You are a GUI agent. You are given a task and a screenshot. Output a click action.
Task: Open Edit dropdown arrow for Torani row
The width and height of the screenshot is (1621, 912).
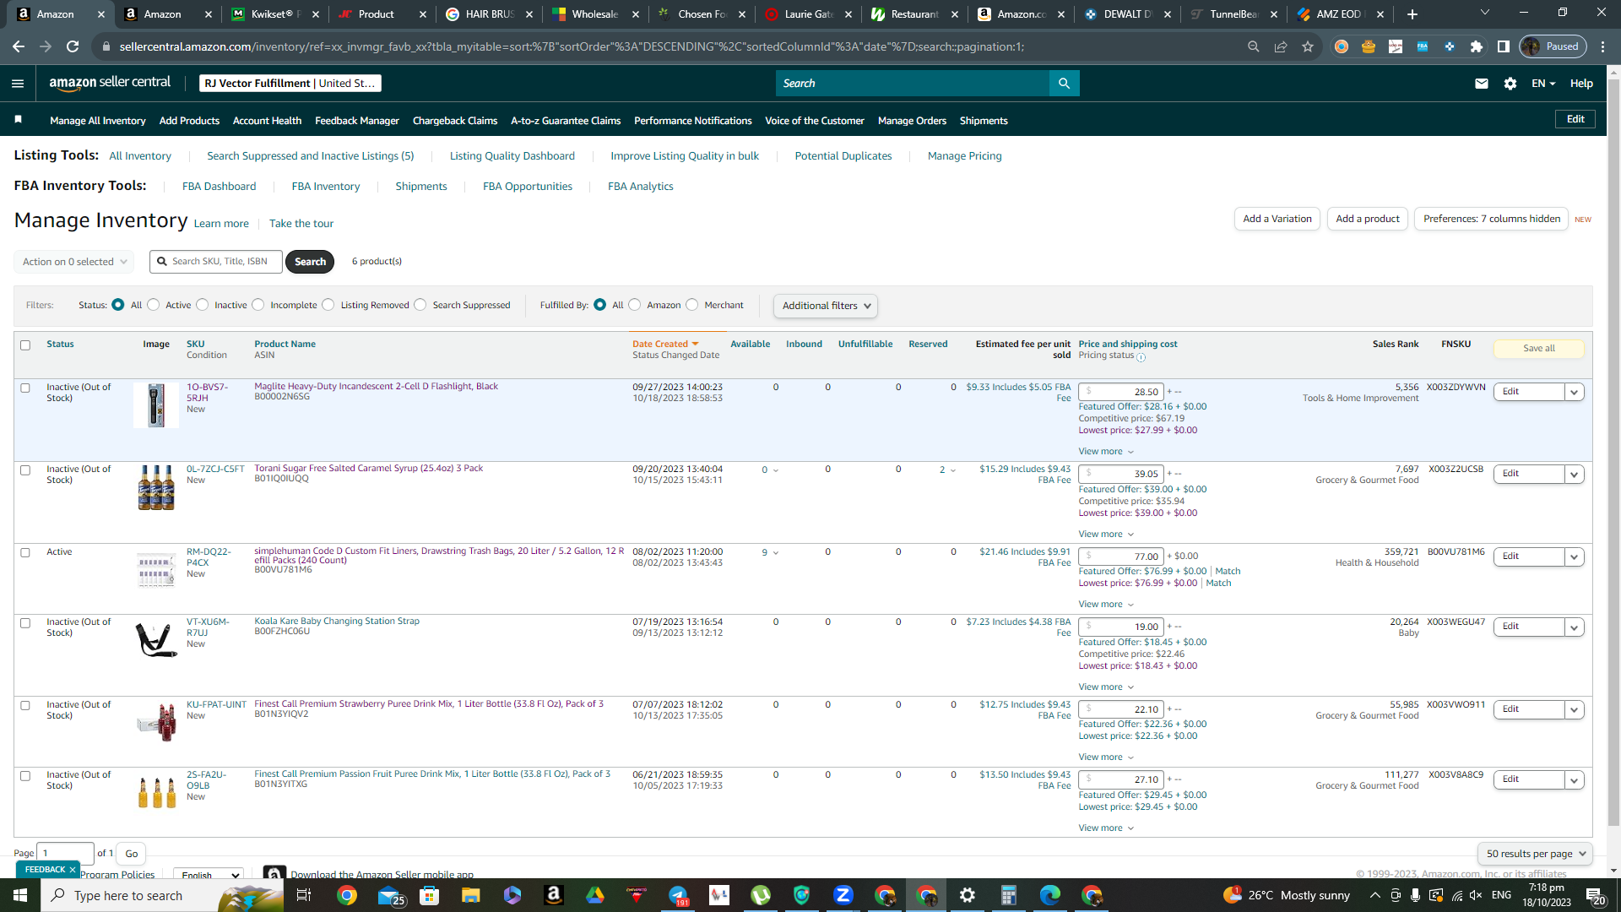pos(1574,474)
